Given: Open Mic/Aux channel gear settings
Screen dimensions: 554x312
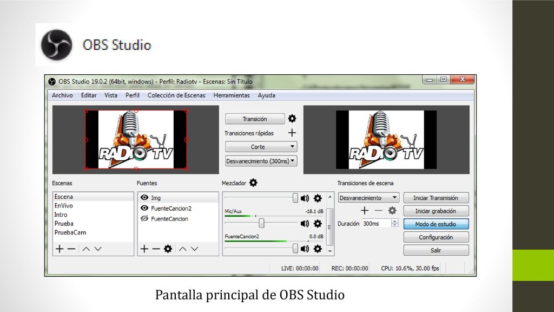Looking at the screenshot, I should [318, 224].
